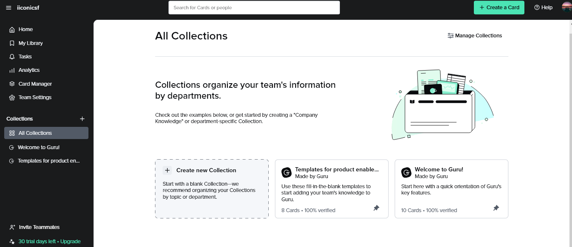Toggle pin on Templates for product enablement card
572x247 pixels.
pyautogui.click(x=376, y=208)
